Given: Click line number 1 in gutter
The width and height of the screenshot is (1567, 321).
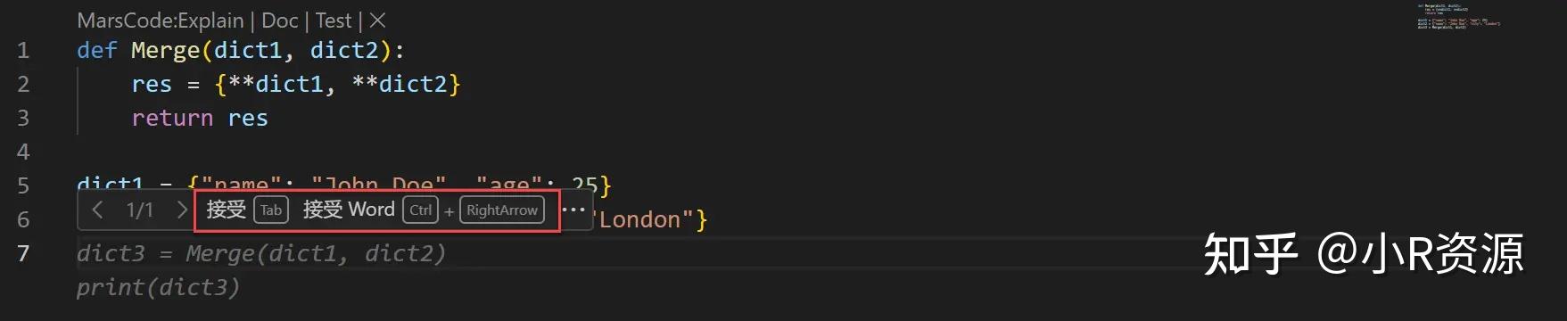Looking at the screenshot, I should click(x=23, y=51).
